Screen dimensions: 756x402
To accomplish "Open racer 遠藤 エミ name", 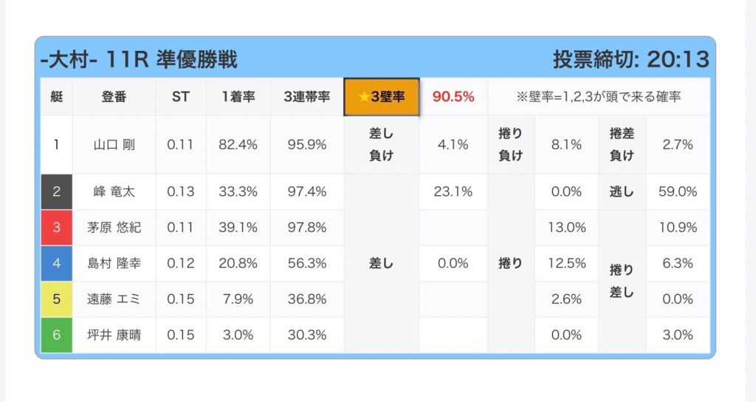I will pos(114,299).
